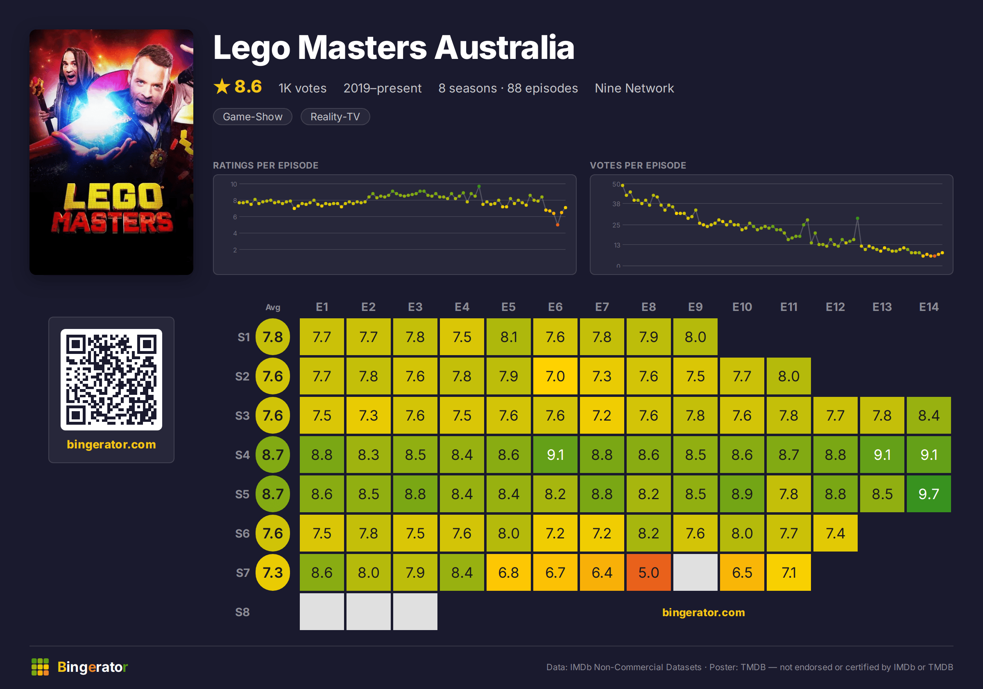The image size is (983, 689).
Task: Click the Votes Per Episode chart
Action: [x=772, y=225]
